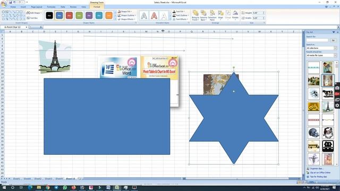Open Text Fill dropdown
340x191 pixels.
point(179,12)
